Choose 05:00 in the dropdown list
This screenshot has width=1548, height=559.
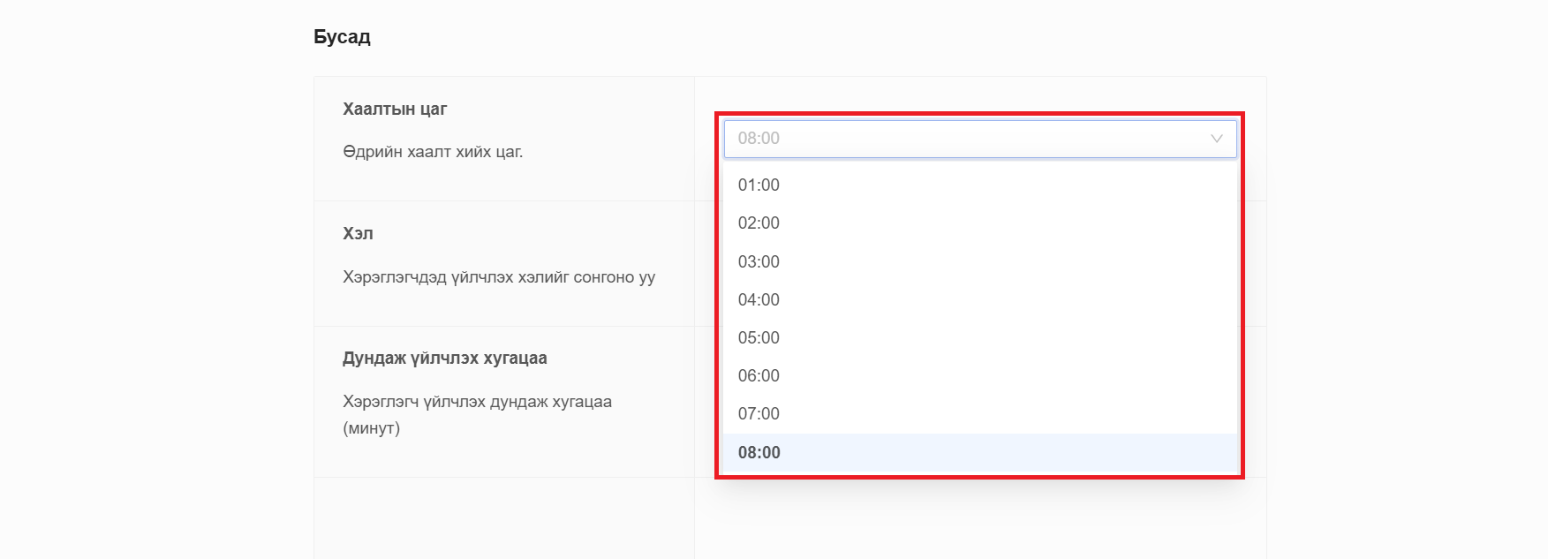point(759,338)
